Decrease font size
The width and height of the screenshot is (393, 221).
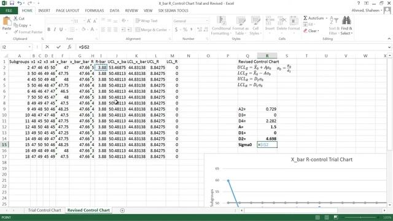coord(95,21)
